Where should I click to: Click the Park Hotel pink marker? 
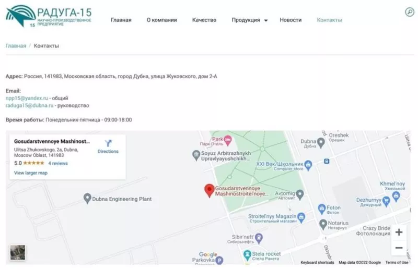click(x=228, y=140)
